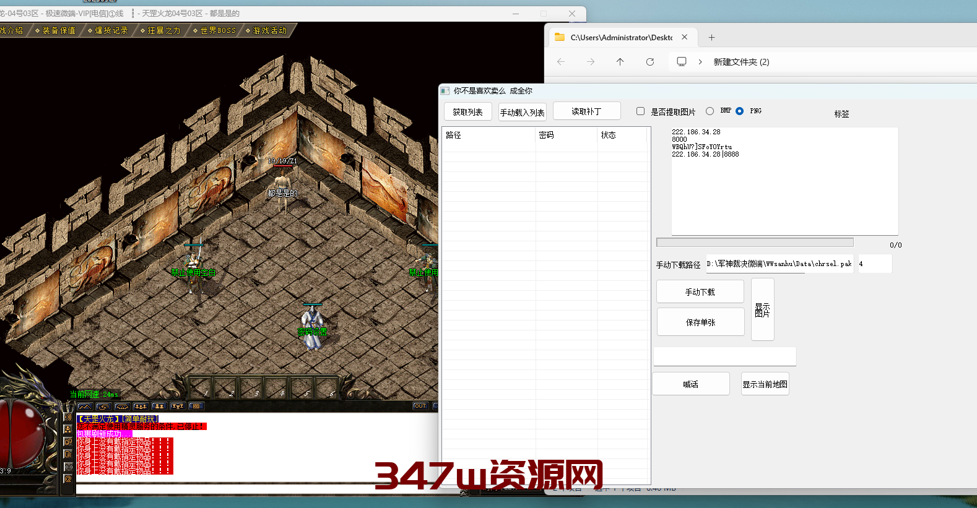The height and width of the screenshot is (508, 977).
Task: Click the third channel icon beside chat
Action: pos(68,442)
